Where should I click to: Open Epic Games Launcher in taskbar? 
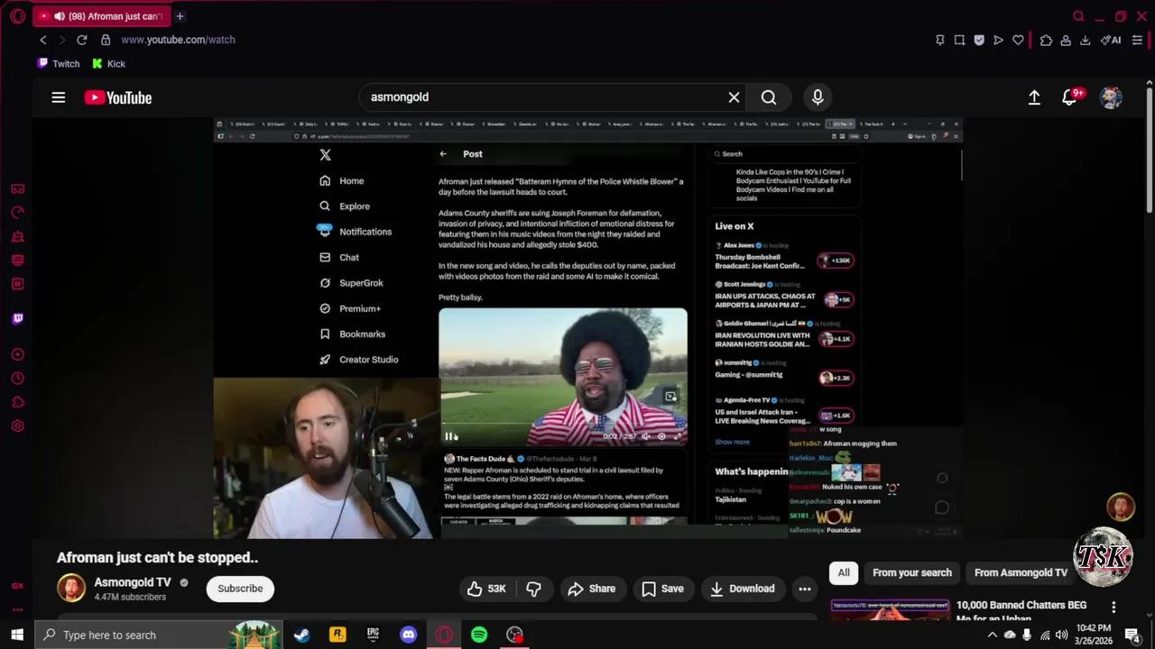[373, 635]
